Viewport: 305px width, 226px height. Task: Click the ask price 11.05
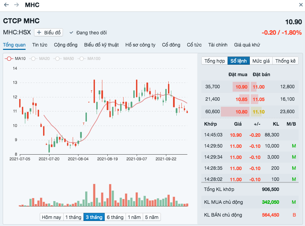tap(259, 99)
